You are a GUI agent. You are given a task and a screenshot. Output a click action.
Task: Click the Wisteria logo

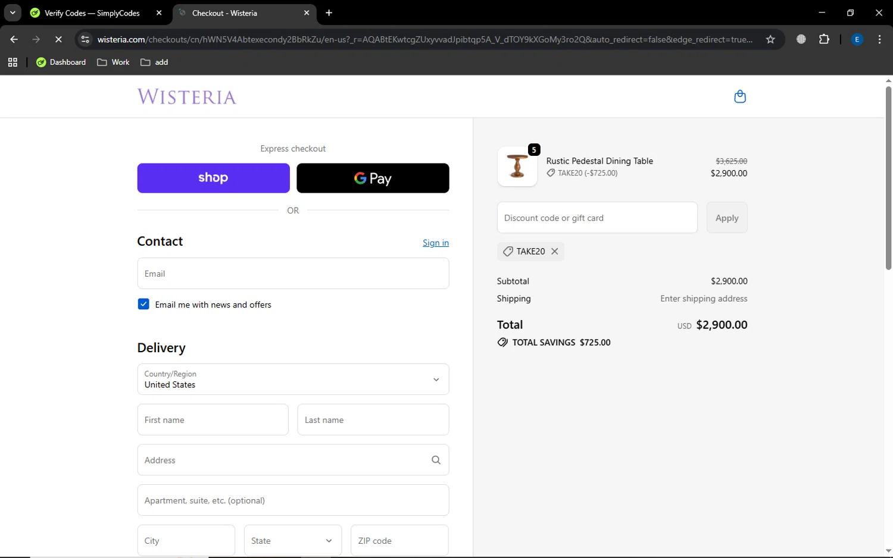pyautogui.click(x=187, y=97)
